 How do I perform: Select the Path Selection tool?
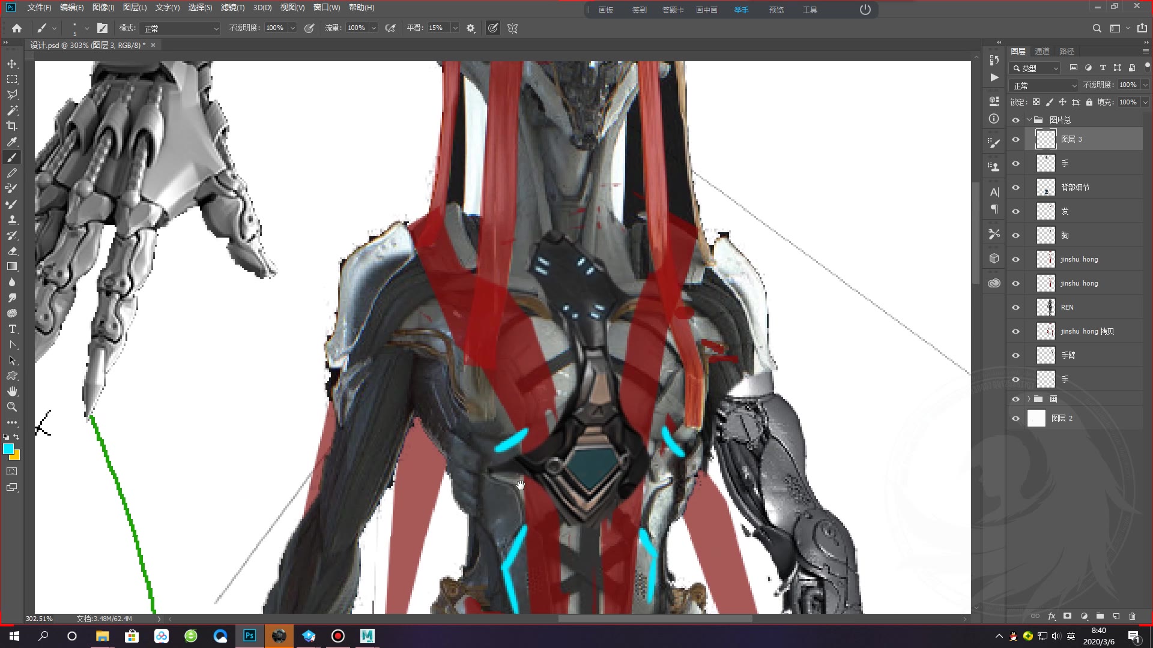coord(12,360)
